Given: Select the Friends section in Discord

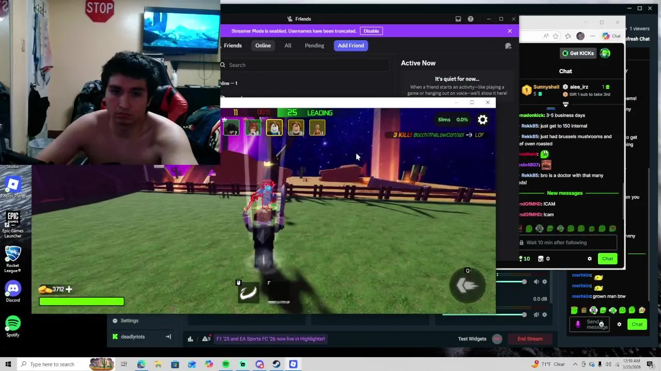Looking at the screenshot, I should [x=232, y=45].
